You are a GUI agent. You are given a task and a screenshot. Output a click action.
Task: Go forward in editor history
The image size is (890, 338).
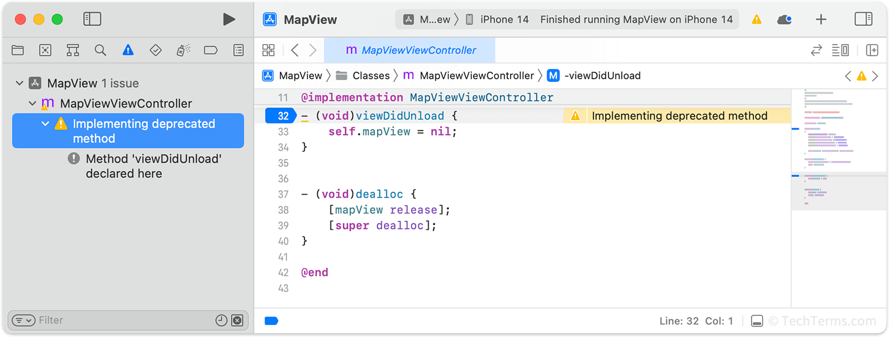[x=313, y=51]
